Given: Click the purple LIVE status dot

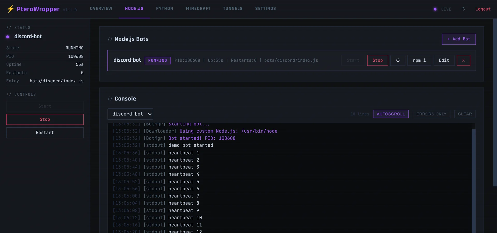Looking at the screenshot, I should pyautogui.click(x=435, y=9).
